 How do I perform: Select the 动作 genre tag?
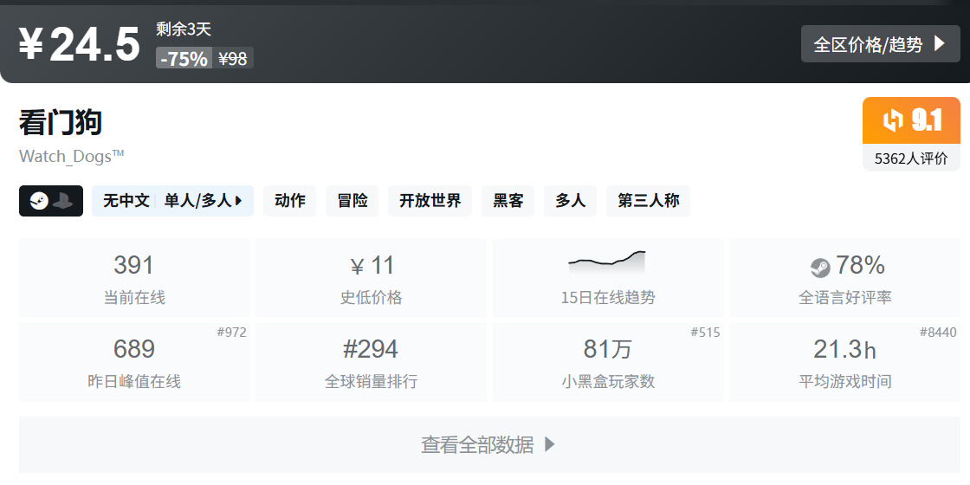289,201
